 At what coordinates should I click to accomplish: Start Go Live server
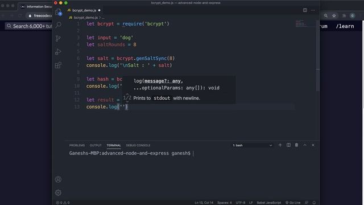(x=293, y=203)
